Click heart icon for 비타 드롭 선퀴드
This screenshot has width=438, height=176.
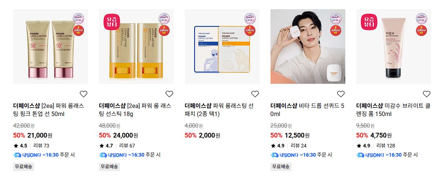[x=341, y=94]
